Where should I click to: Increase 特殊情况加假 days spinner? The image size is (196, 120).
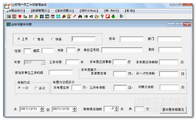coord(116,108)
